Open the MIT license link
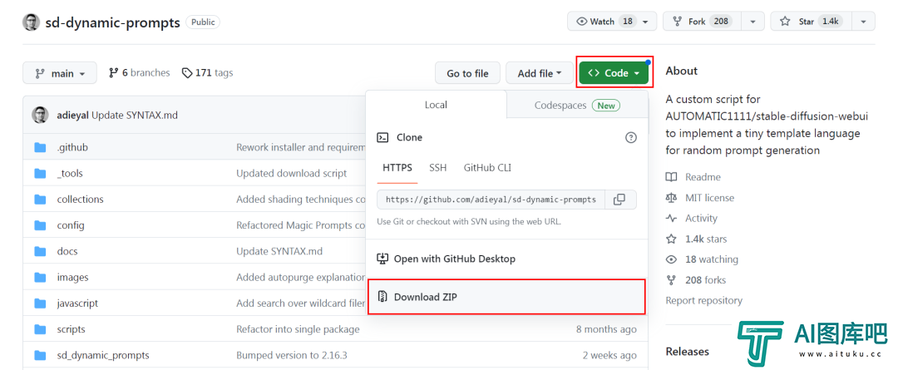The image size is (898, 370). [709, 198]
